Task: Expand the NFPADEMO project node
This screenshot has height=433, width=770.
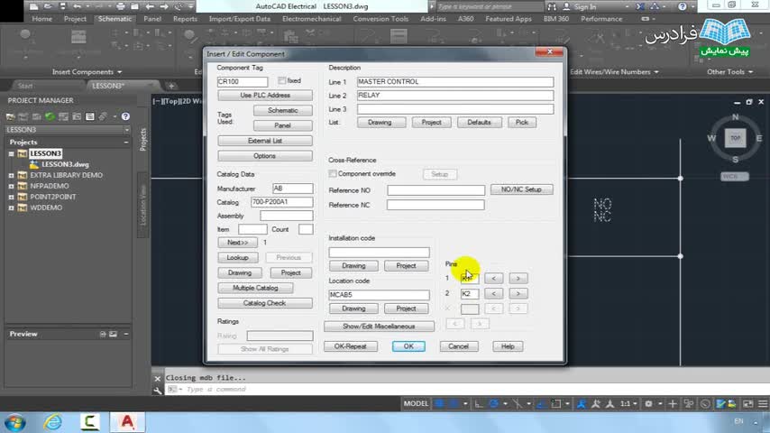Action: (x=11, y=186)
